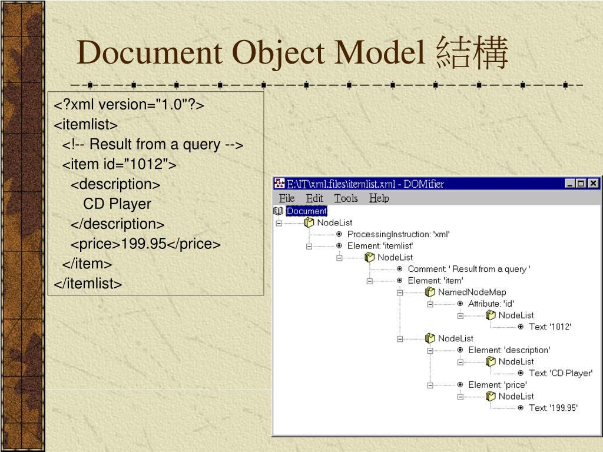Screen dimensions: 603x452
Task: Open the Help menu in DOMifier
Action: [379, 198]
